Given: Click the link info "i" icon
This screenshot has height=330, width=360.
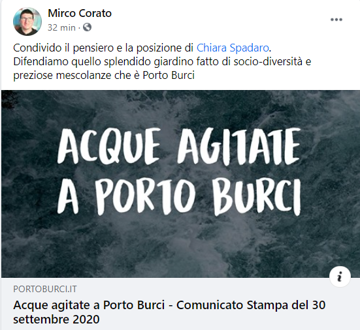Looking at the screenshot, I should coord(340,277).
